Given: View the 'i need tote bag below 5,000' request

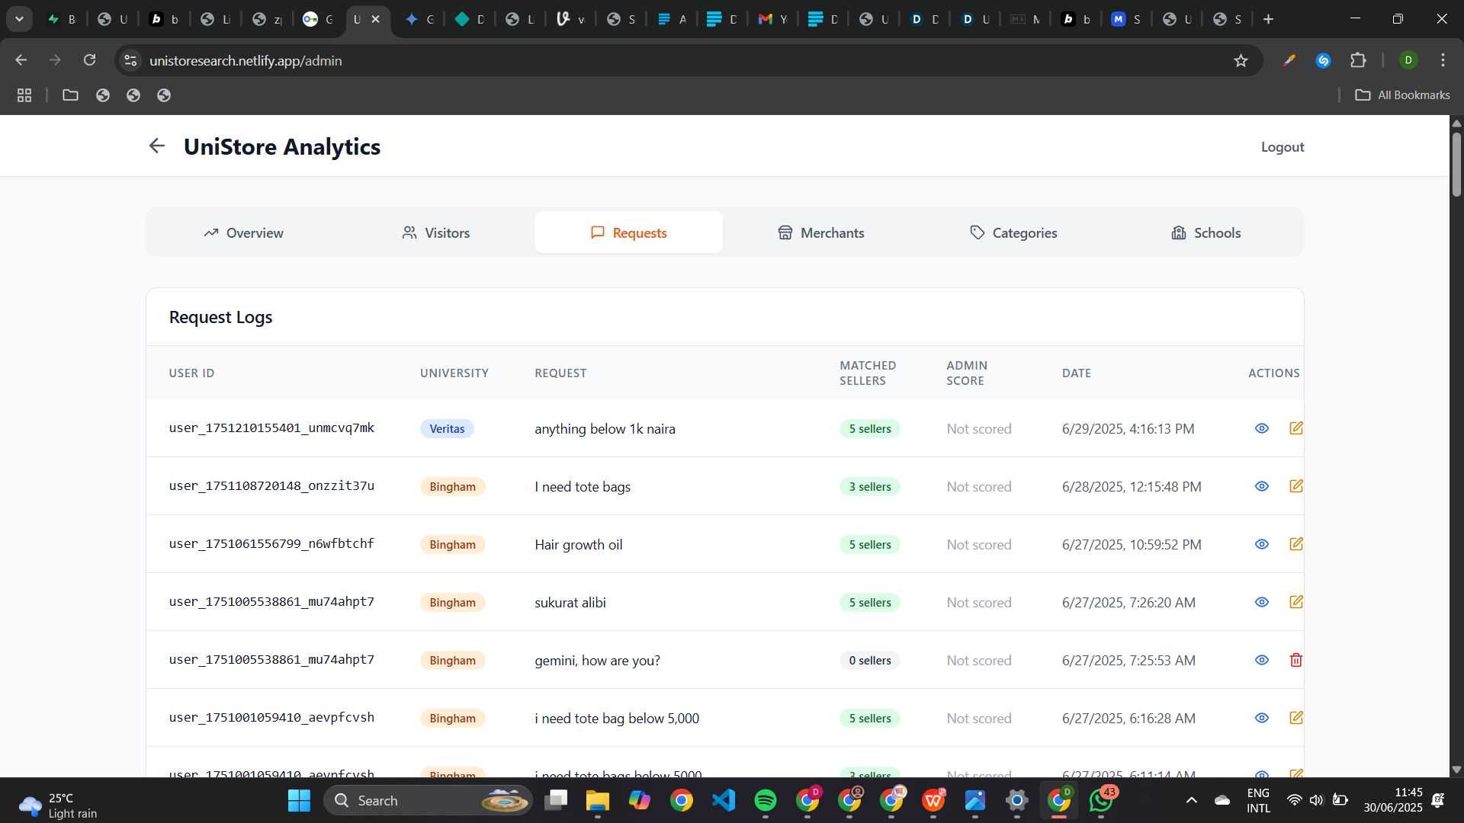Looking at the screenshot, I should [1262, 718].
